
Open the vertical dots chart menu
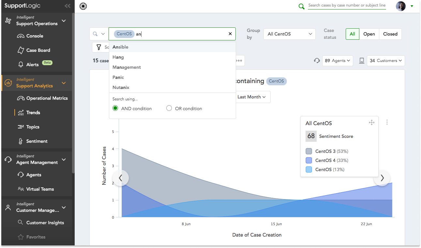(x=387, y=122)
